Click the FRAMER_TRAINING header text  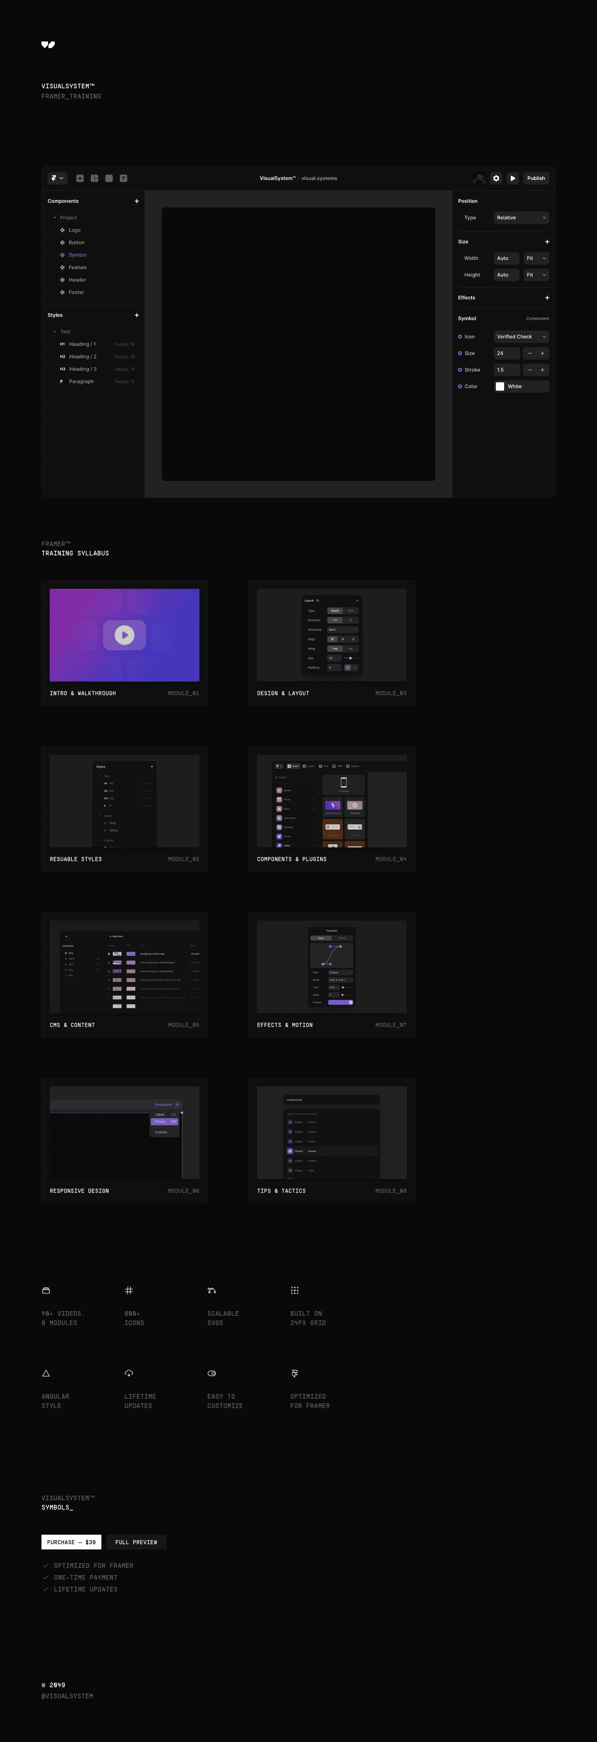click(x=71, y=97)
